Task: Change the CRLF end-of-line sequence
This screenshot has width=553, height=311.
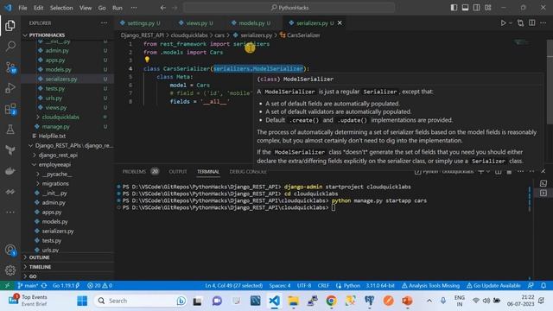Action: click(x=323, y=285)
